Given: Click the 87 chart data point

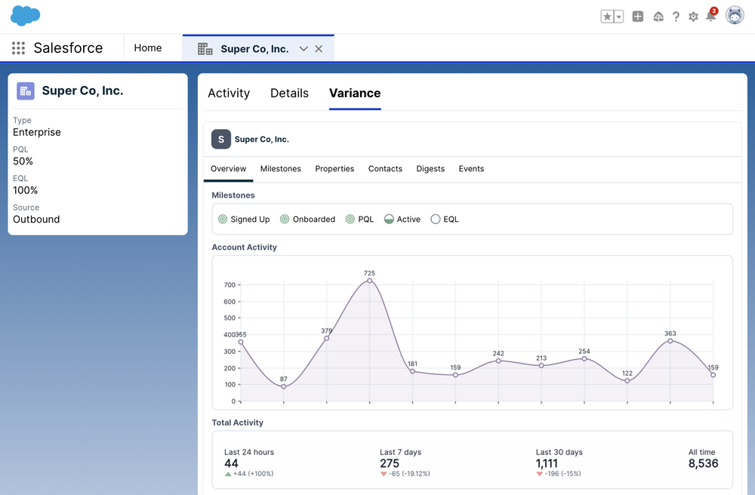Looking at the screenshot, I should click(x=284, y=386).
